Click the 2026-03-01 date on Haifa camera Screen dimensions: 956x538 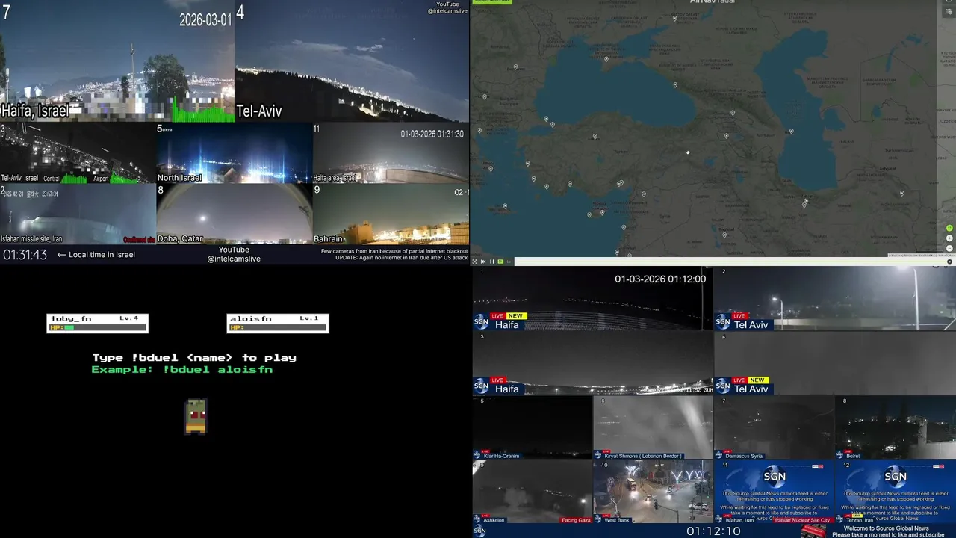point(205,20)
